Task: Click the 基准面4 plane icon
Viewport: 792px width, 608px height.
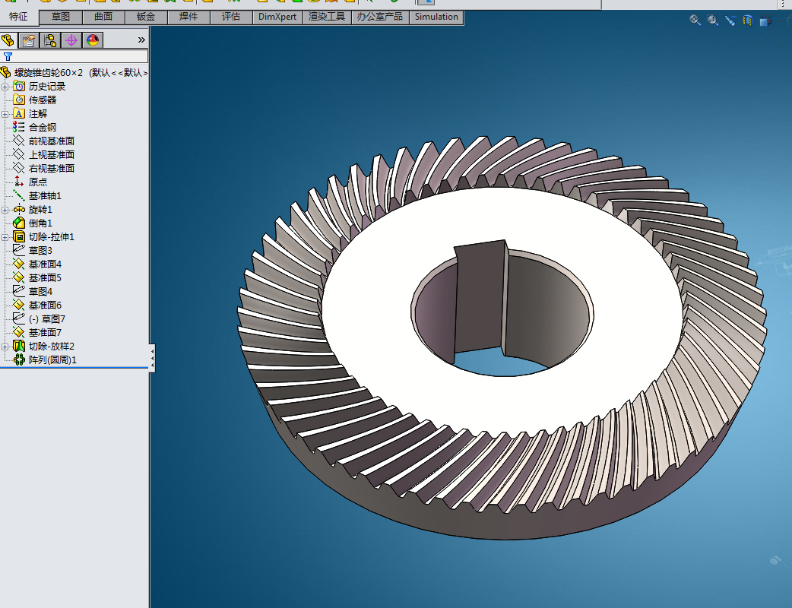Action: pos(19,264)
